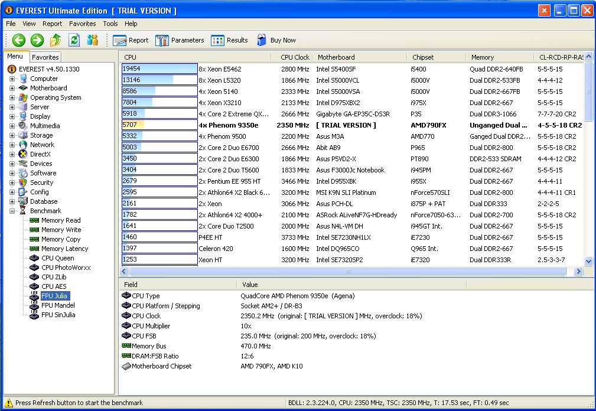Expand the Motherboard tree node
Screen dimensions: 596x411
pos(12,88)
